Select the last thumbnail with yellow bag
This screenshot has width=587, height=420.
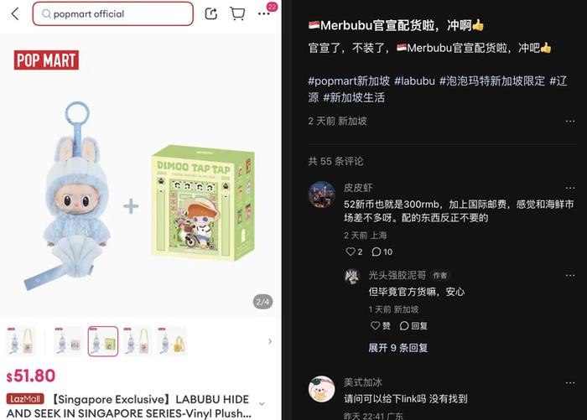[x=172, y=341]
